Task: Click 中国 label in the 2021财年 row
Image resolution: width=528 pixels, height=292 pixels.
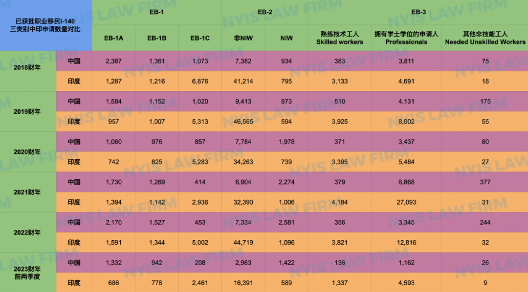Action: 74,182
